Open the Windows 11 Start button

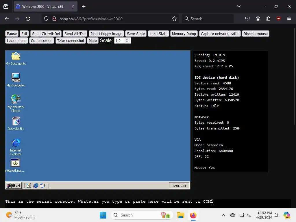[x=103, y=215]
